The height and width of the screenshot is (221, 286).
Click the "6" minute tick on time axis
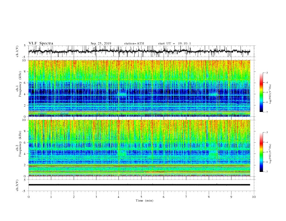pyautogui.click(x=164, y=197)
